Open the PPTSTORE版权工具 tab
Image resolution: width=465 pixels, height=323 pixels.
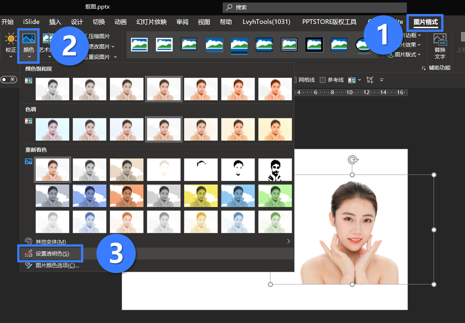pos(329,22)
